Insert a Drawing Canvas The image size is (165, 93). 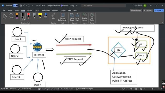point(85,17)
